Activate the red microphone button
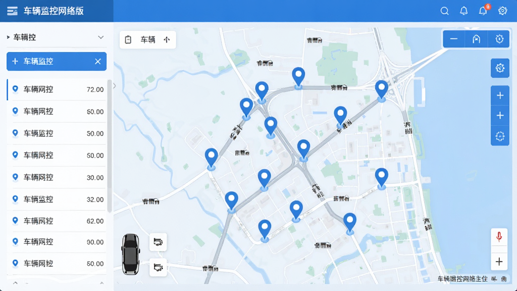 coord(499,236)
